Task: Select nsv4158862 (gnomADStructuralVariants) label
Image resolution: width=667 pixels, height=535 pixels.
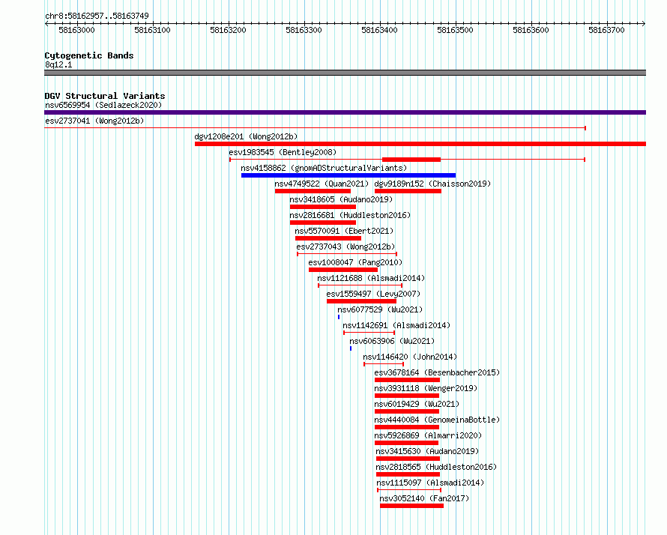Action: pyautogui.click(x=324, y=168)
